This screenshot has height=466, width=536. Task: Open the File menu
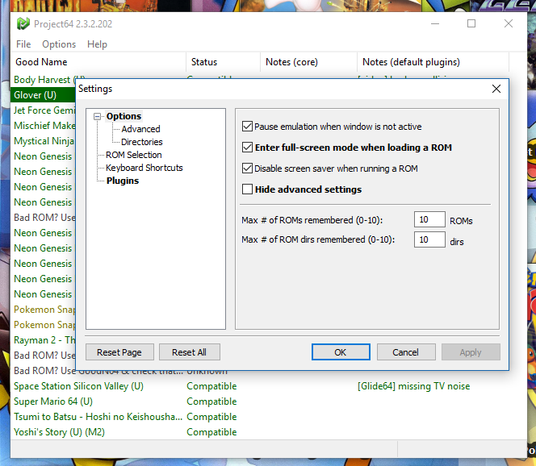click(x=23, y=44)
